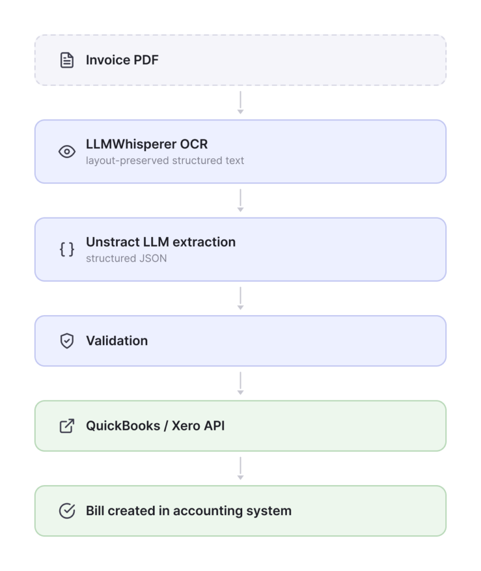Click the arrow from QuickBooks API to Bill created
This screenshot has height=571, width=481.
pos(240,468)
